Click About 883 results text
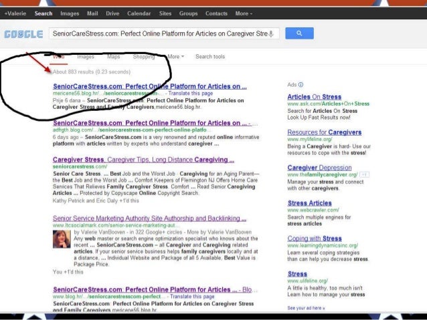 [x=92, y=71]
